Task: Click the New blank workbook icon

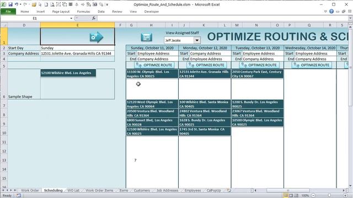Action: (46, 4)
